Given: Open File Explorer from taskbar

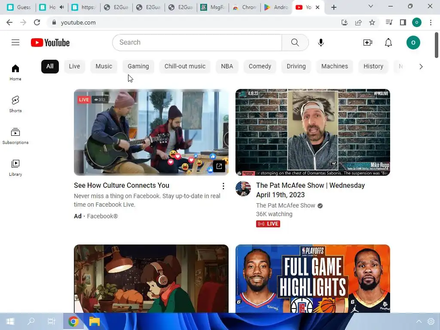Looking at the screenshot, I should pyautogui.click(x=94, y=321).
